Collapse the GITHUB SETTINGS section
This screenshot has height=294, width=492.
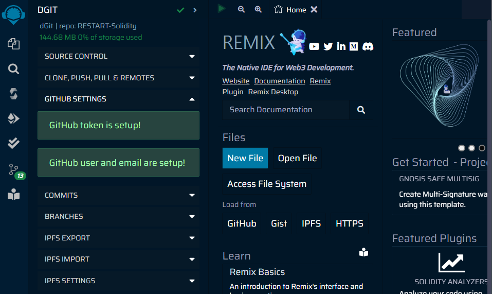(118, 99)
